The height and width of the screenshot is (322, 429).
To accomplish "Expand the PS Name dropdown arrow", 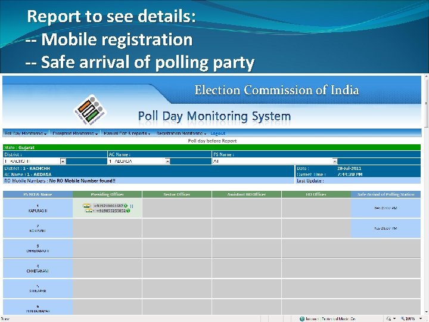I will click(x=335, y=161).
